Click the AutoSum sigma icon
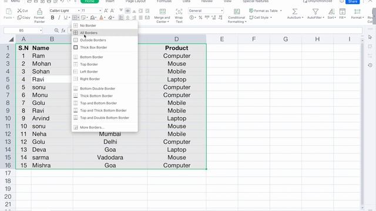 point(295,12)
